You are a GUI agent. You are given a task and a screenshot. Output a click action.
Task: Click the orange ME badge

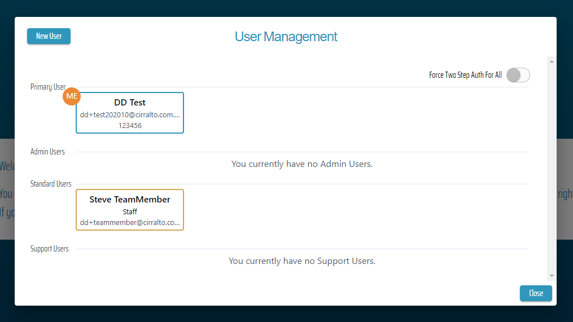tap(72, 96)
